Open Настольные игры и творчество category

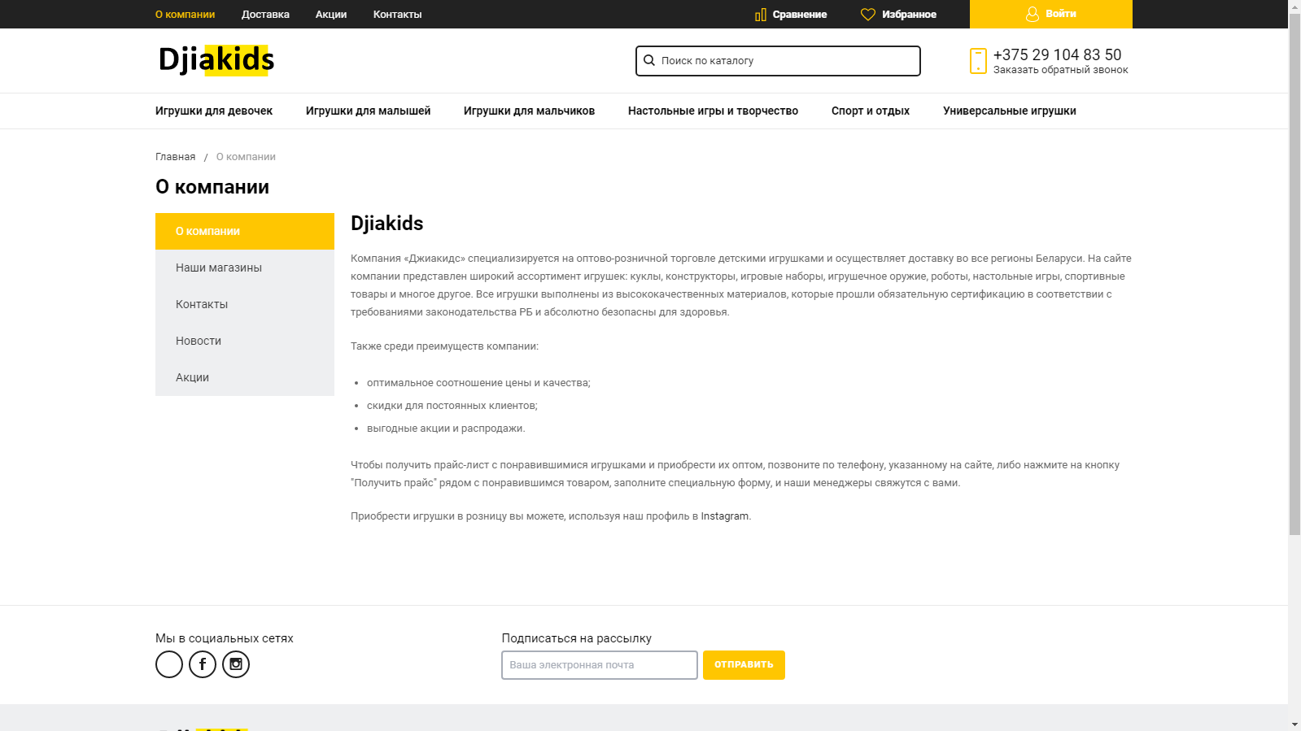[713, 111]
